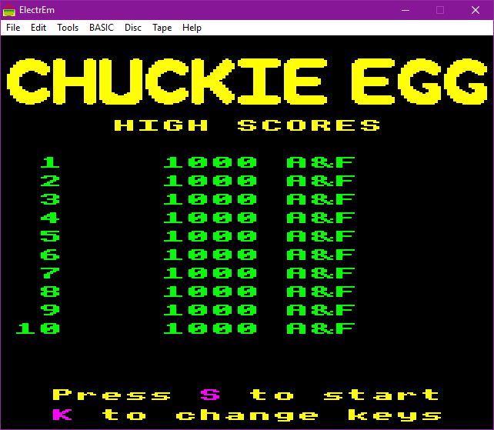Click the word 'start' in the prompt
This screenshot has width=494, height=430.
381,395
